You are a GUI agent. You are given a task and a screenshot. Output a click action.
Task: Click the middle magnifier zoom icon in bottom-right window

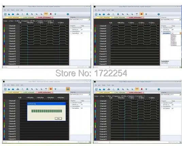[x=128, y=89]
